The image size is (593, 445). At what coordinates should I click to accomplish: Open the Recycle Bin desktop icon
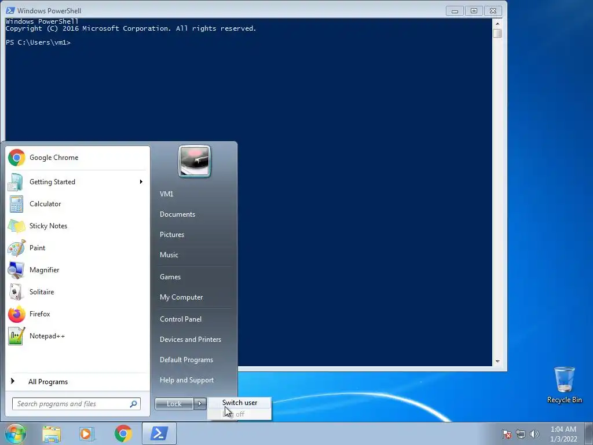pyautogui.click(x=564, y=385)
